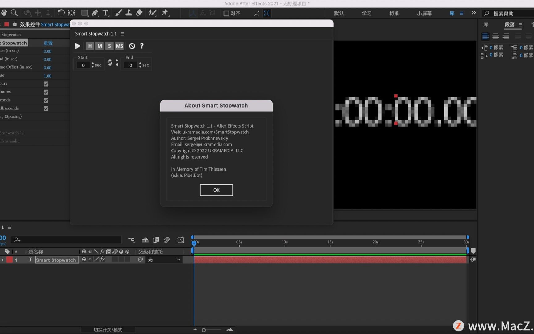Click the reset circle-slash icon in Smart Stopwatch

(132, 46)
